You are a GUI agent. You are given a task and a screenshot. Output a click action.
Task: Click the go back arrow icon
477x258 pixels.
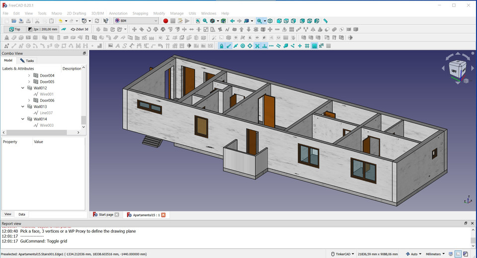point(232,21)
